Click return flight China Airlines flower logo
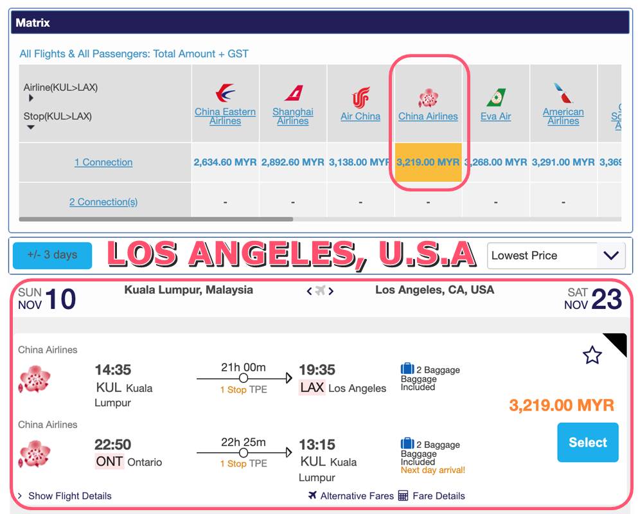638x514 pixels. [35, 454]
